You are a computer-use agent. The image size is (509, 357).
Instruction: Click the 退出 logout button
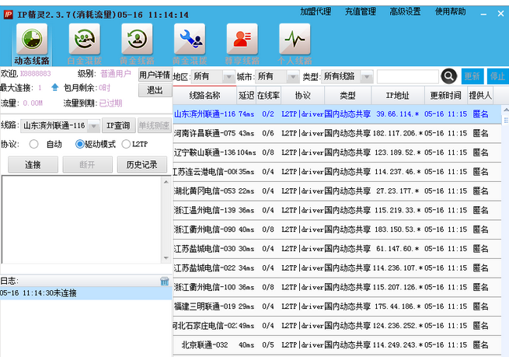[155, 90]
